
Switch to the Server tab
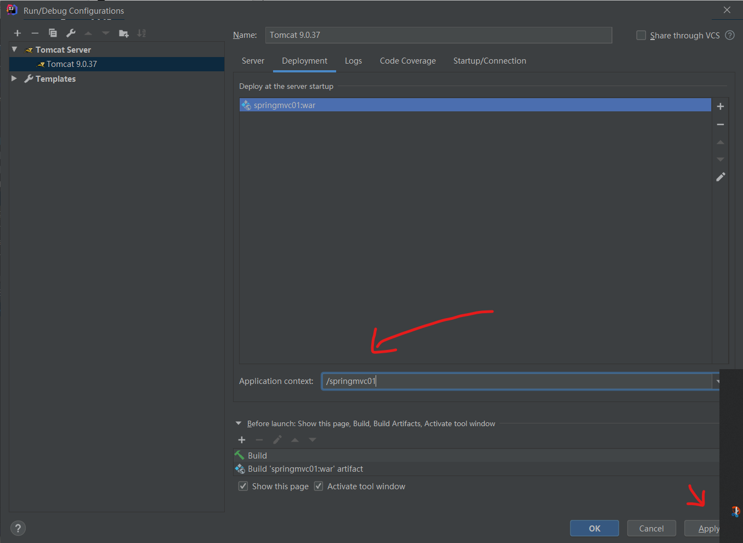click(x=253, y=61)
